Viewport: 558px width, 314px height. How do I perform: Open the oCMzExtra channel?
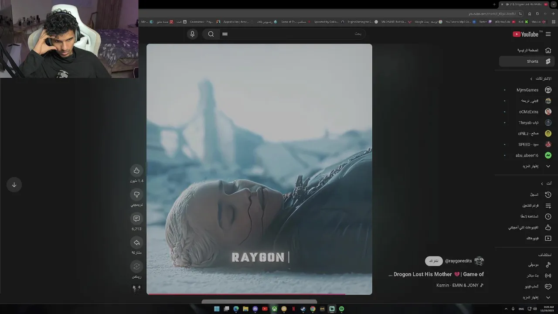pyautogui.click(x=527, y=112)
